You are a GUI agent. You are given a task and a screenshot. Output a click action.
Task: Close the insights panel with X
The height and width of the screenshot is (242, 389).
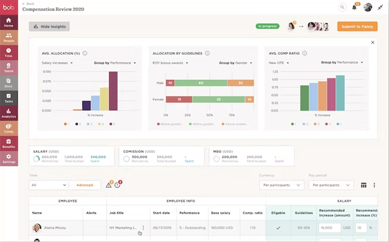[x=373, y=42]
